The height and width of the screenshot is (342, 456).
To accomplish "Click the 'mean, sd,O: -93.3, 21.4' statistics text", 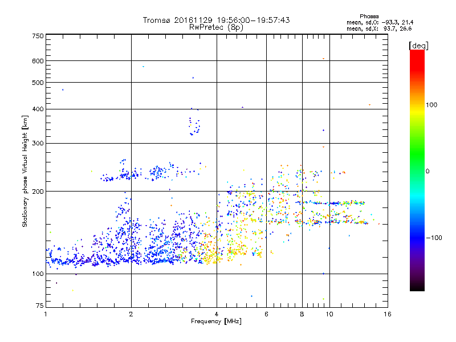I will point(380,22).
